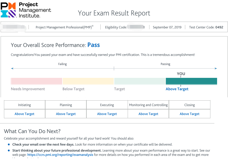Click the light green Target bar segment
The height and width of the screenshot is (163, 228).
pyautogui.click(x=140, y=81)
